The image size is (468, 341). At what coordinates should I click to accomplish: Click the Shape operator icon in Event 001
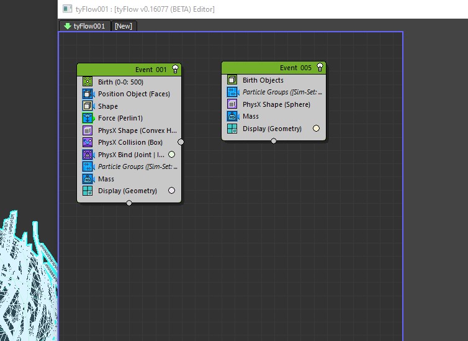point(88,106)
